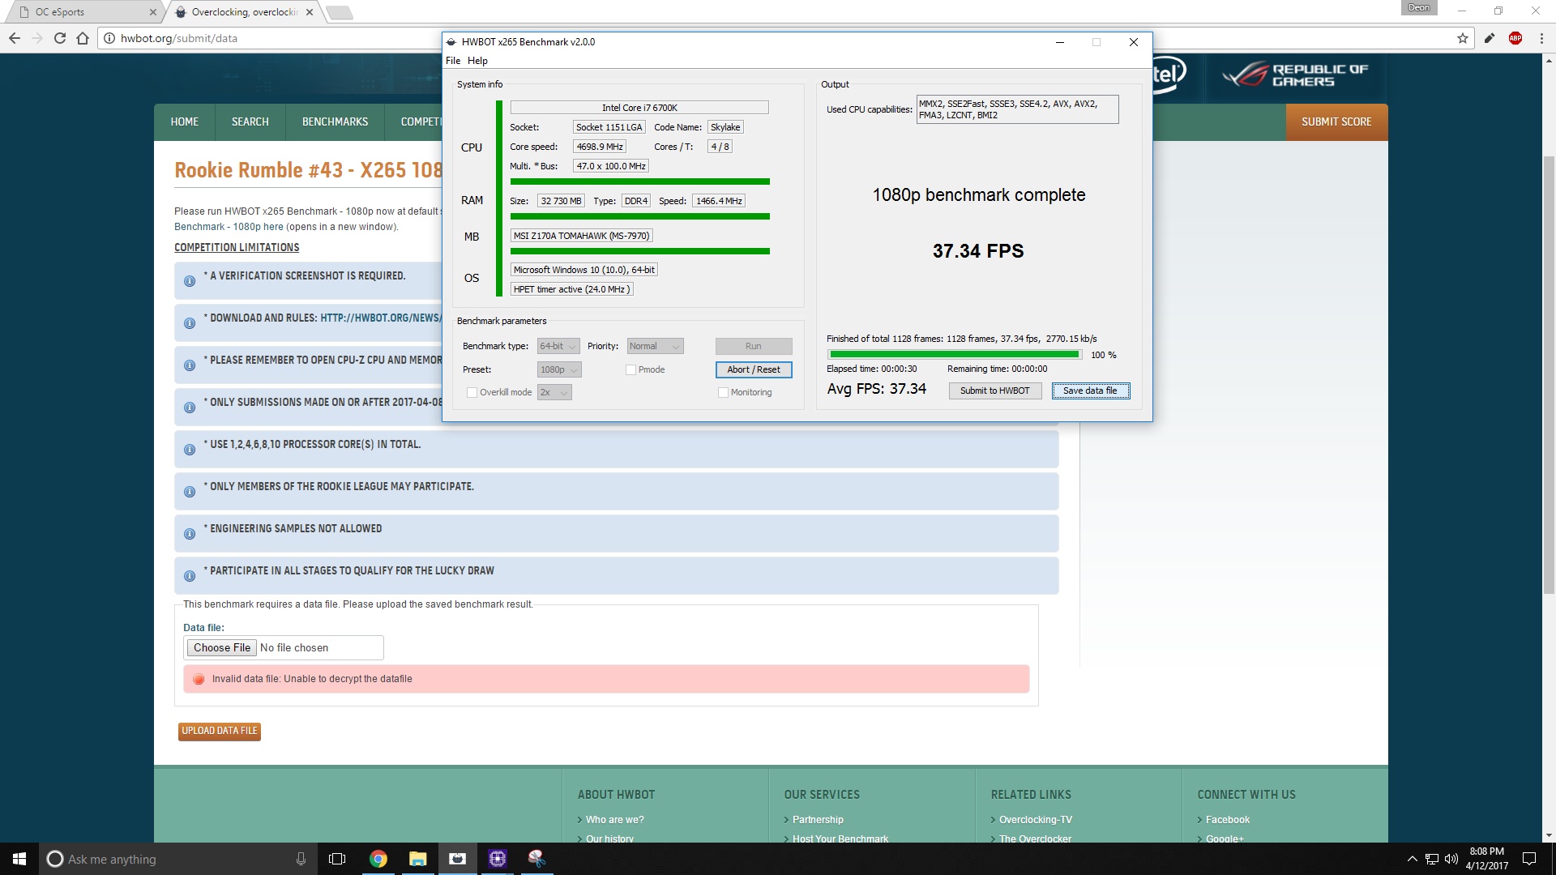Open the Action Center notifications icon
The height and width of the screenshot is (875, 1556).
1529,859
